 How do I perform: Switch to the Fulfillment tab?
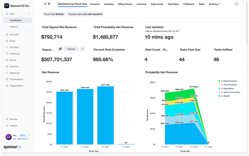coord(189,4)
